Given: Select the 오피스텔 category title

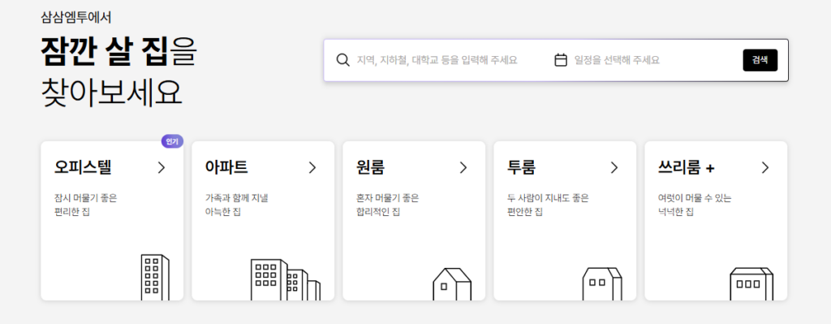Looking at the screenshot, I should [83, 167].
